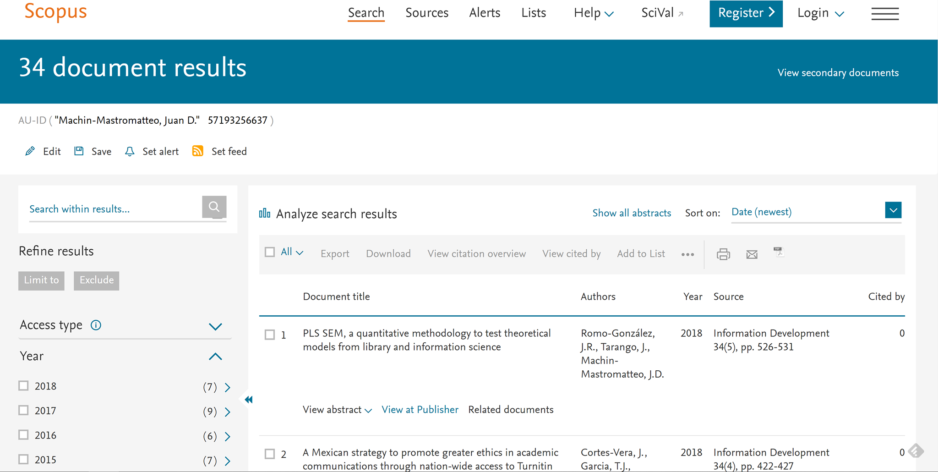Image resolution: width=938 pixels, height=472 pixels.
Task: Click the email results envelope icon
Action: tap(752, 254)
